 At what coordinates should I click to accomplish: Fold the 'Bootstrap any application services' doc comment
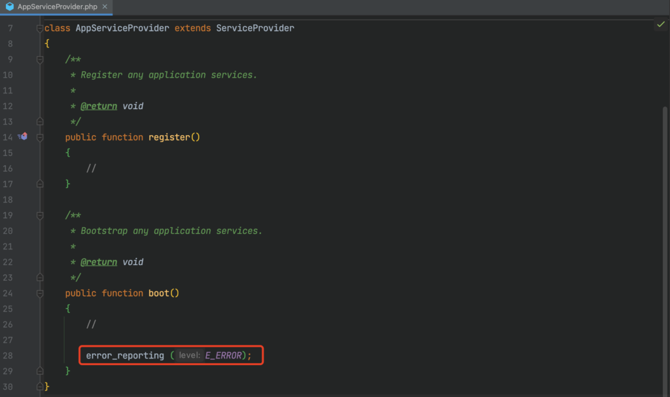(x=40, y=215)
